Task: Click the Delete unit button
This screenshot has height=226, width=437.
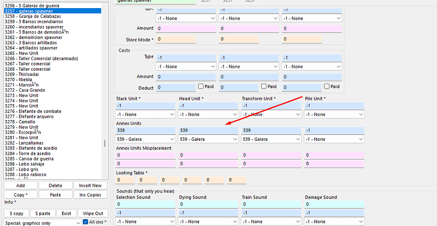Action: pyautogui.click(x=55, y=185)
